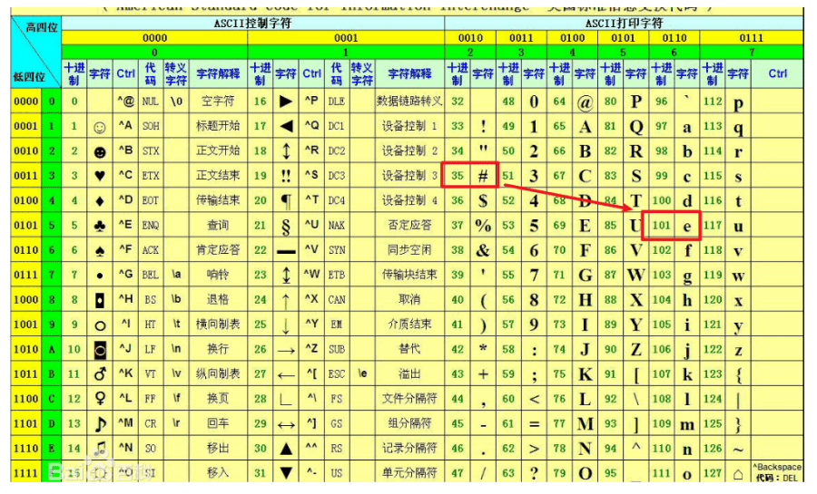Select the "记录分隔符" description cell
This screenshot has height=494, width=817.
(x=409, y=448)
